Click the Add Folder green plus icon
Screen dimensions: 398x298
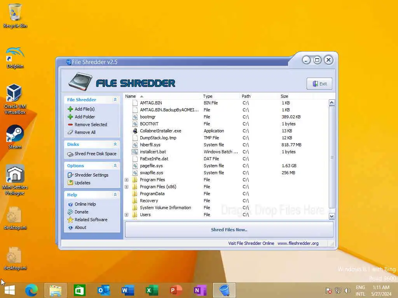[x=70, y=116]
